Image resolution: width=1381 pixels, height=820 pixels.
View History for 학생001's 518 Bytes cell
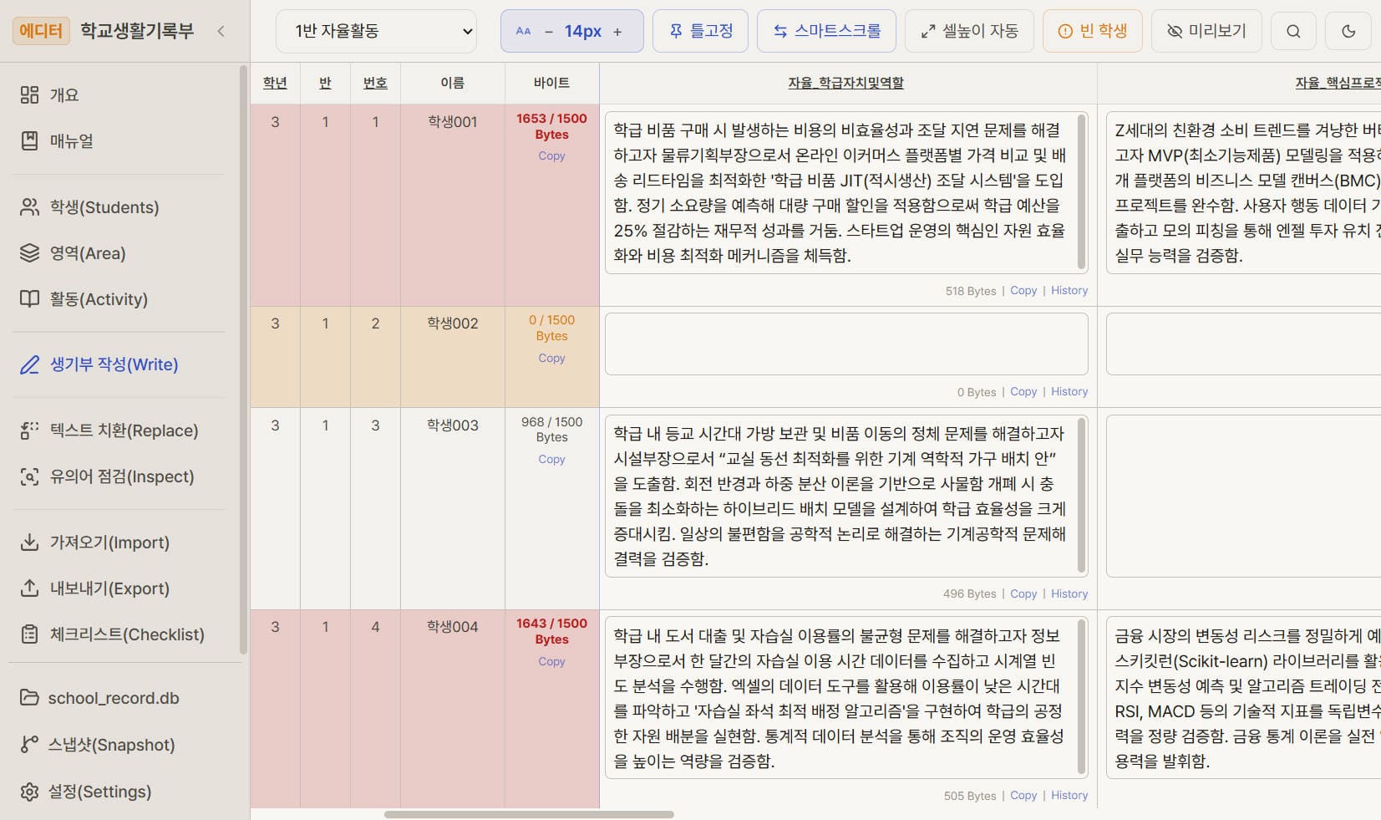click(x=1069, y=290)
